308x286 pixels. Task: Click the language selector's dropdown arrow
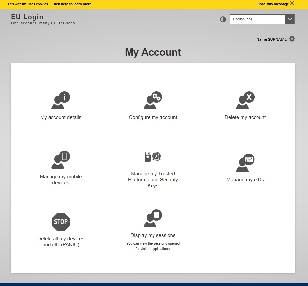(289, 19)
